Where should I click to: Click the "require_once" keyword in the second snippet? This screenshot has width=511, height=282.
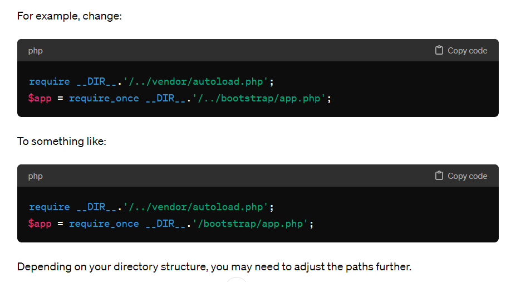104,223
